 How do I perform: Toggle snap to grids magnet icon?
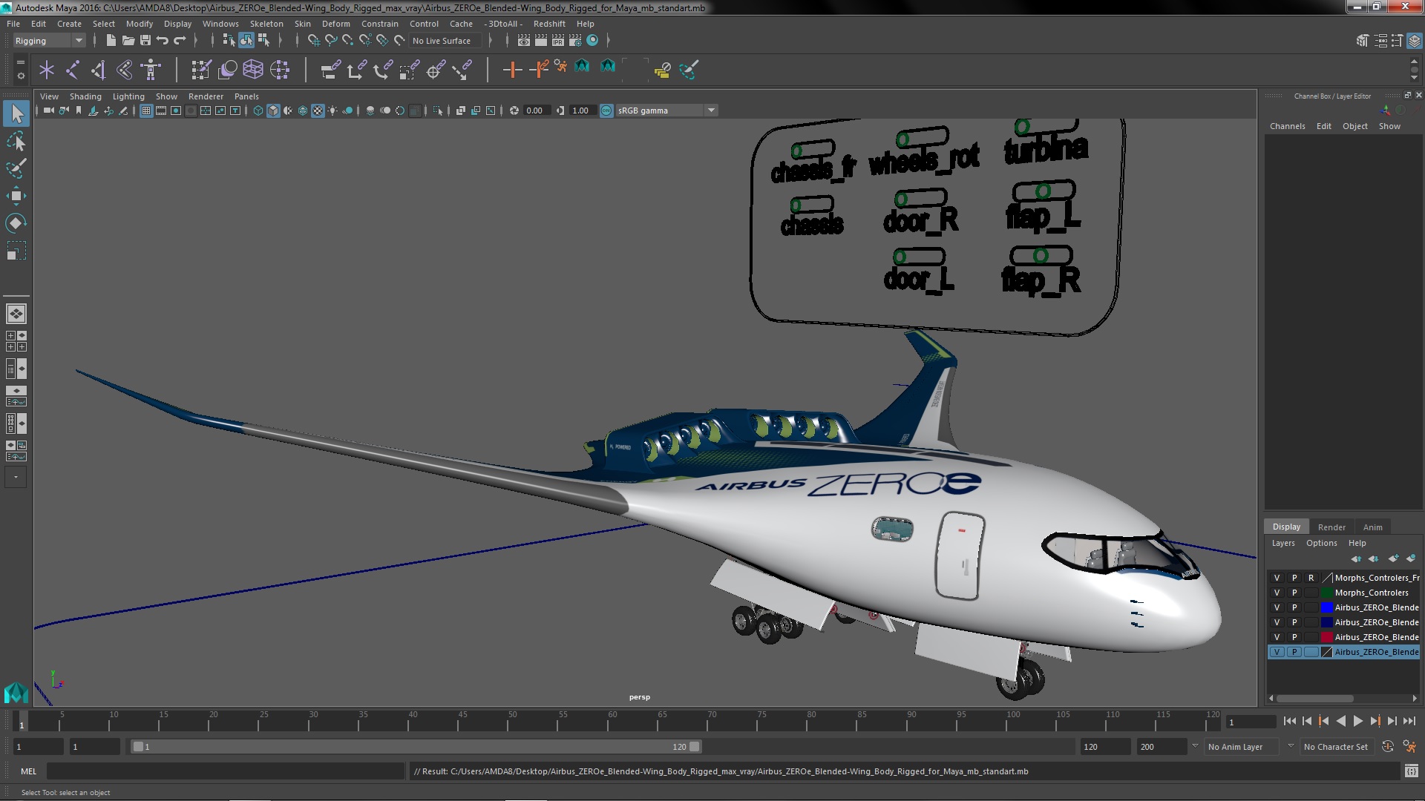(x=314, y=40)
